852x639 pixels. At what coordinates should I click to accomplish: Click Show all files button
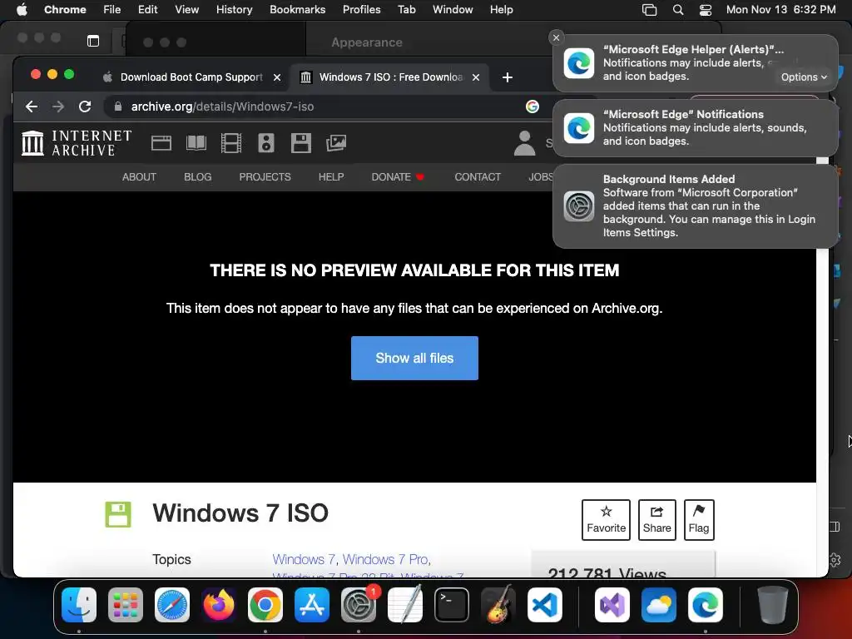point(414,358)
